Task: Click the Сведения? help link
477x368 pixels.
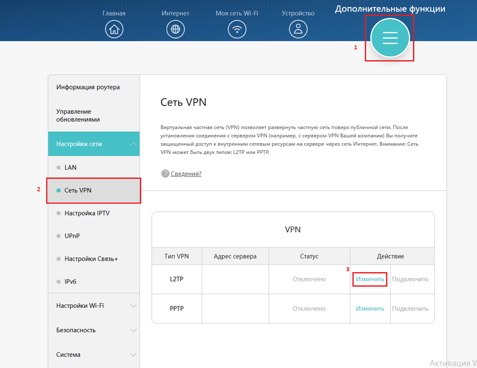Action: pyautogui.click(x=186, y=173)
